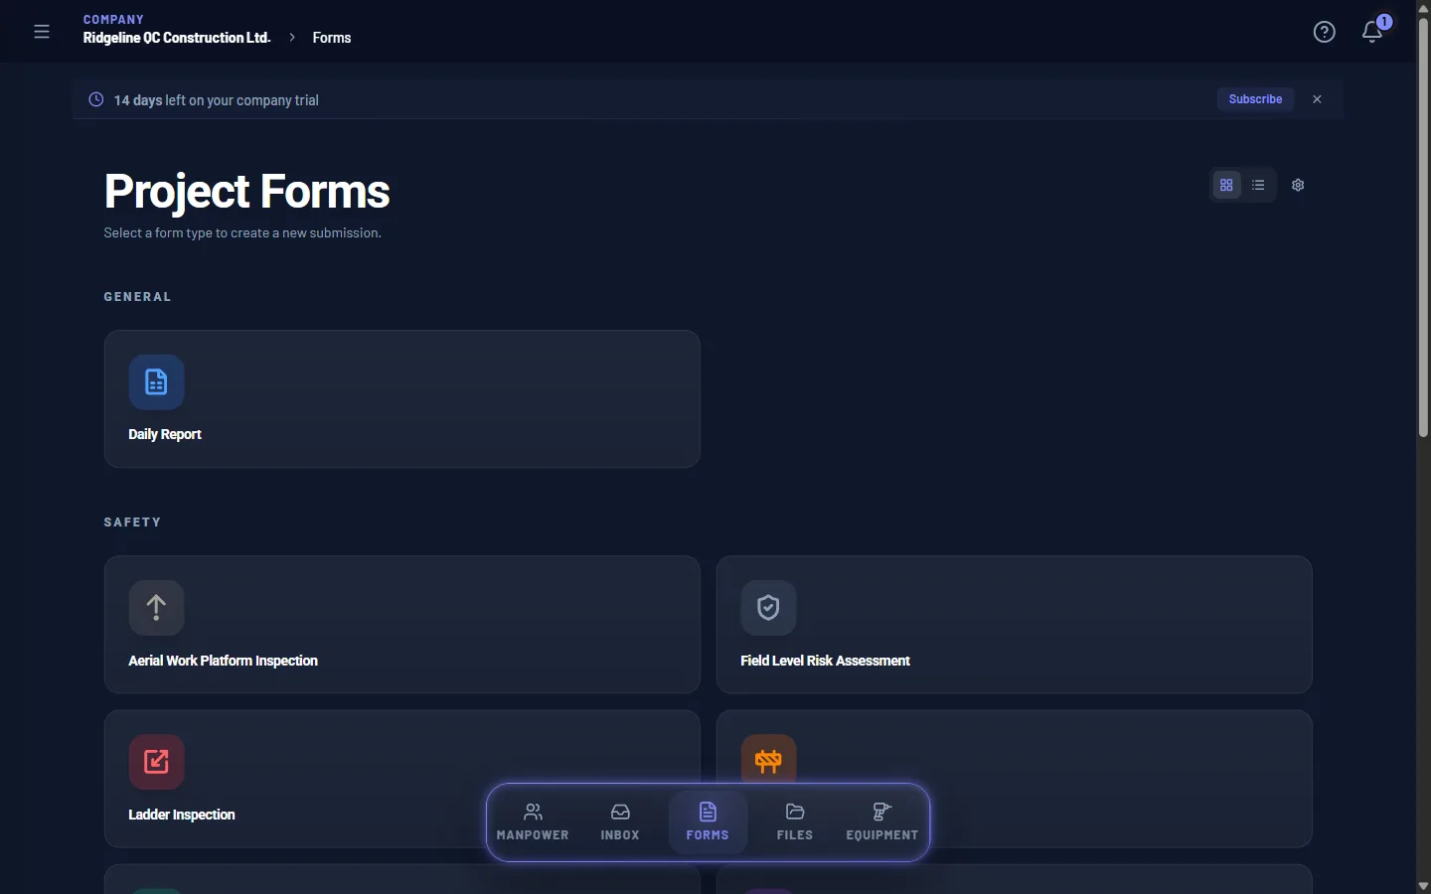Viewport: 1431px width, 894px height.
Task: Click the Subscribe button
Action: (1255, 99)
